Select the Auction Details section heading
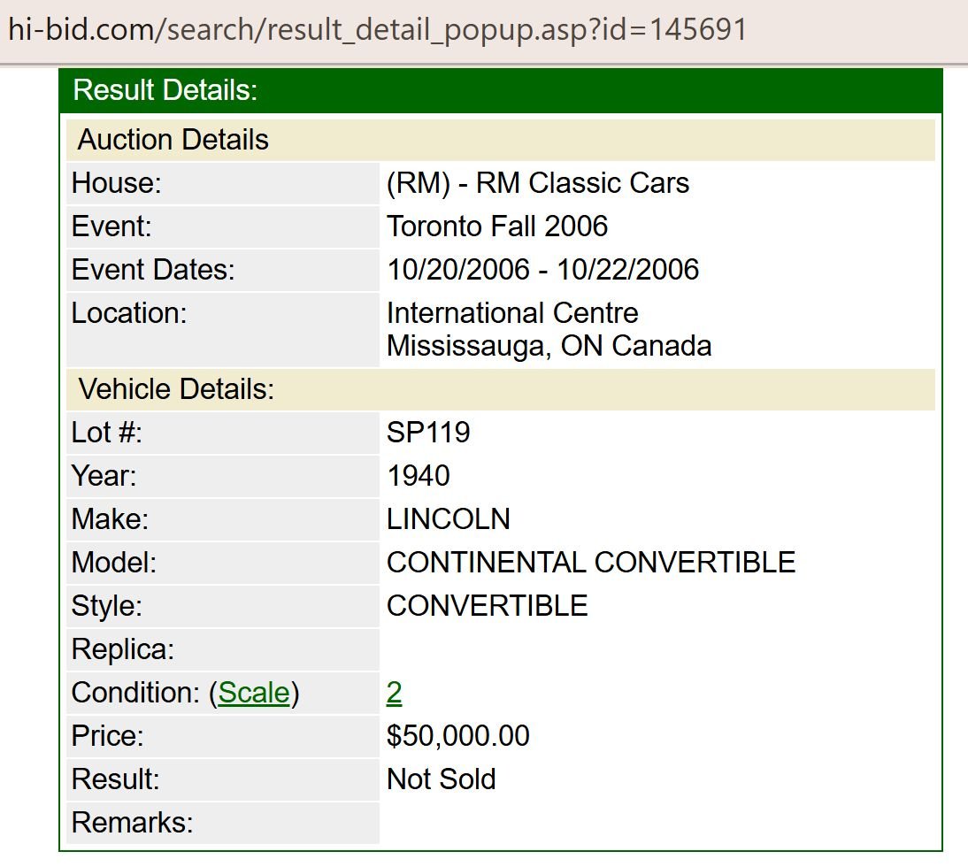 [173, 140]
